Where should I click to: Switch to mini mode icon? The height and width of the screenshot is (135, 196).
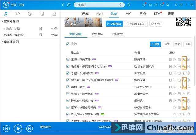coord(181,5)
